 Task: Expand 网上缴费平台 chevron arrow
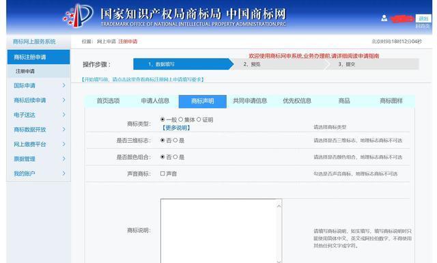click(64, 144)
